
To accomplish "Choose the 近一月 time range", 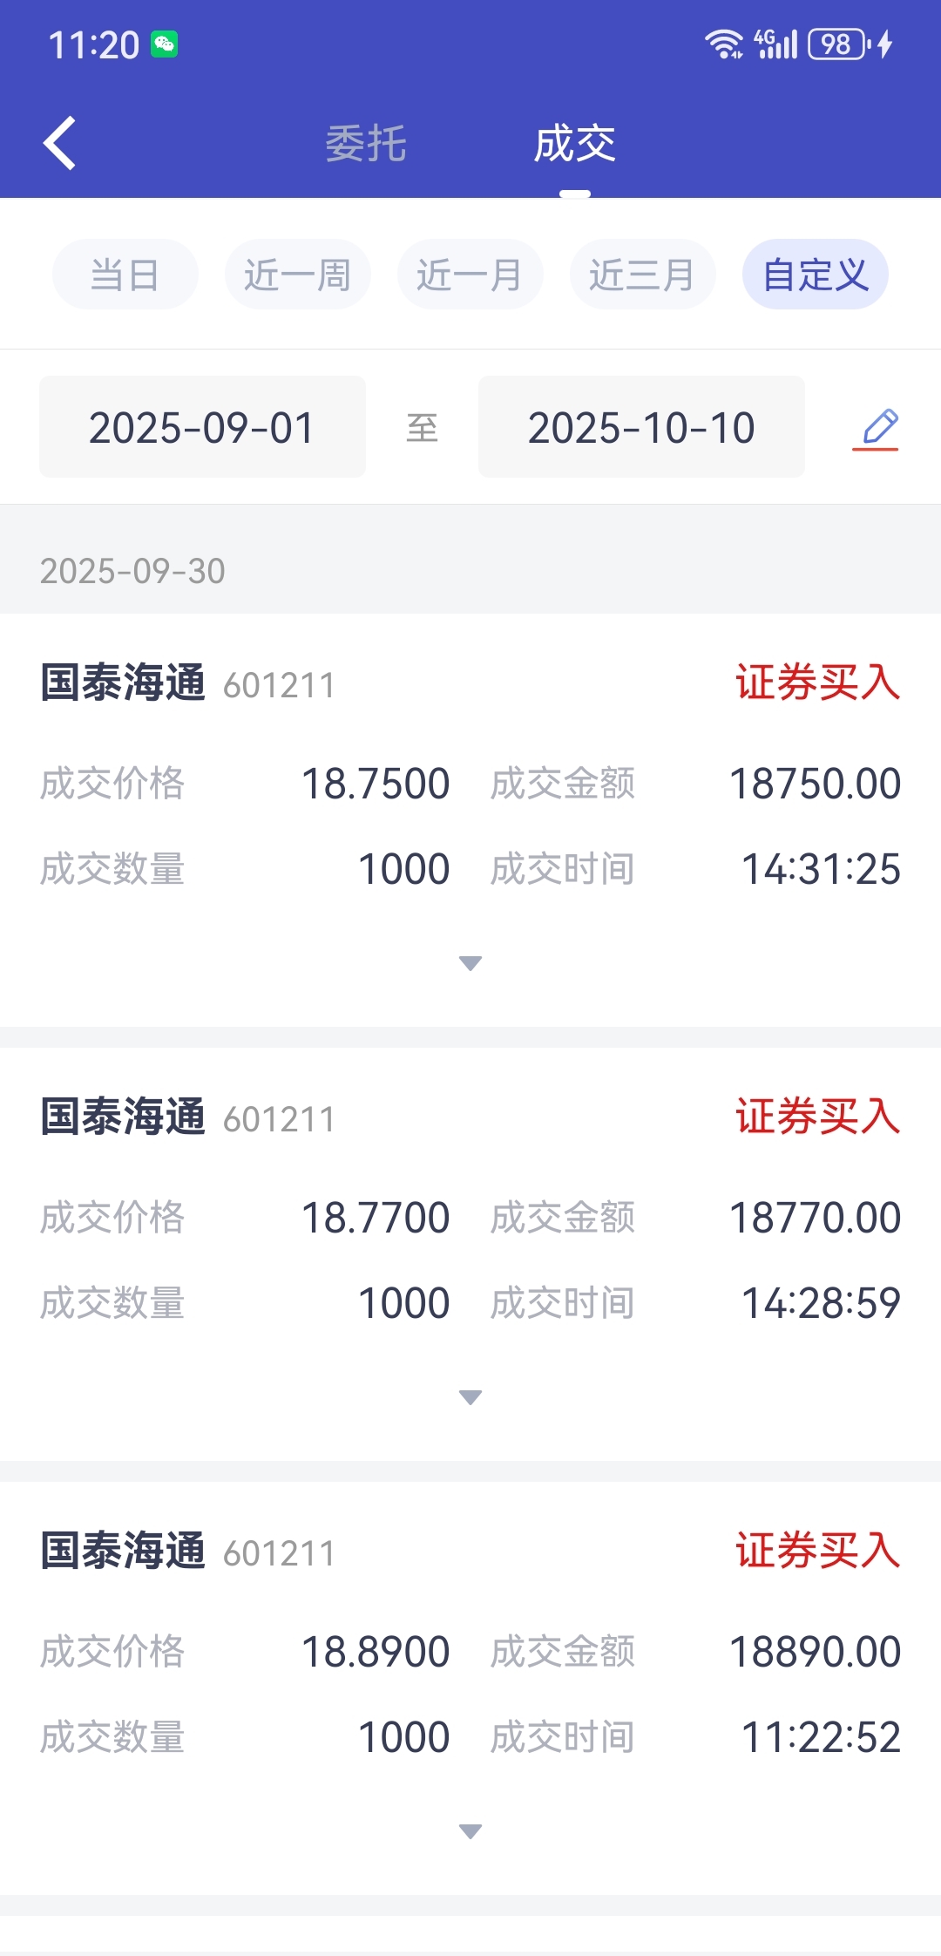I will tap(470, 275).
